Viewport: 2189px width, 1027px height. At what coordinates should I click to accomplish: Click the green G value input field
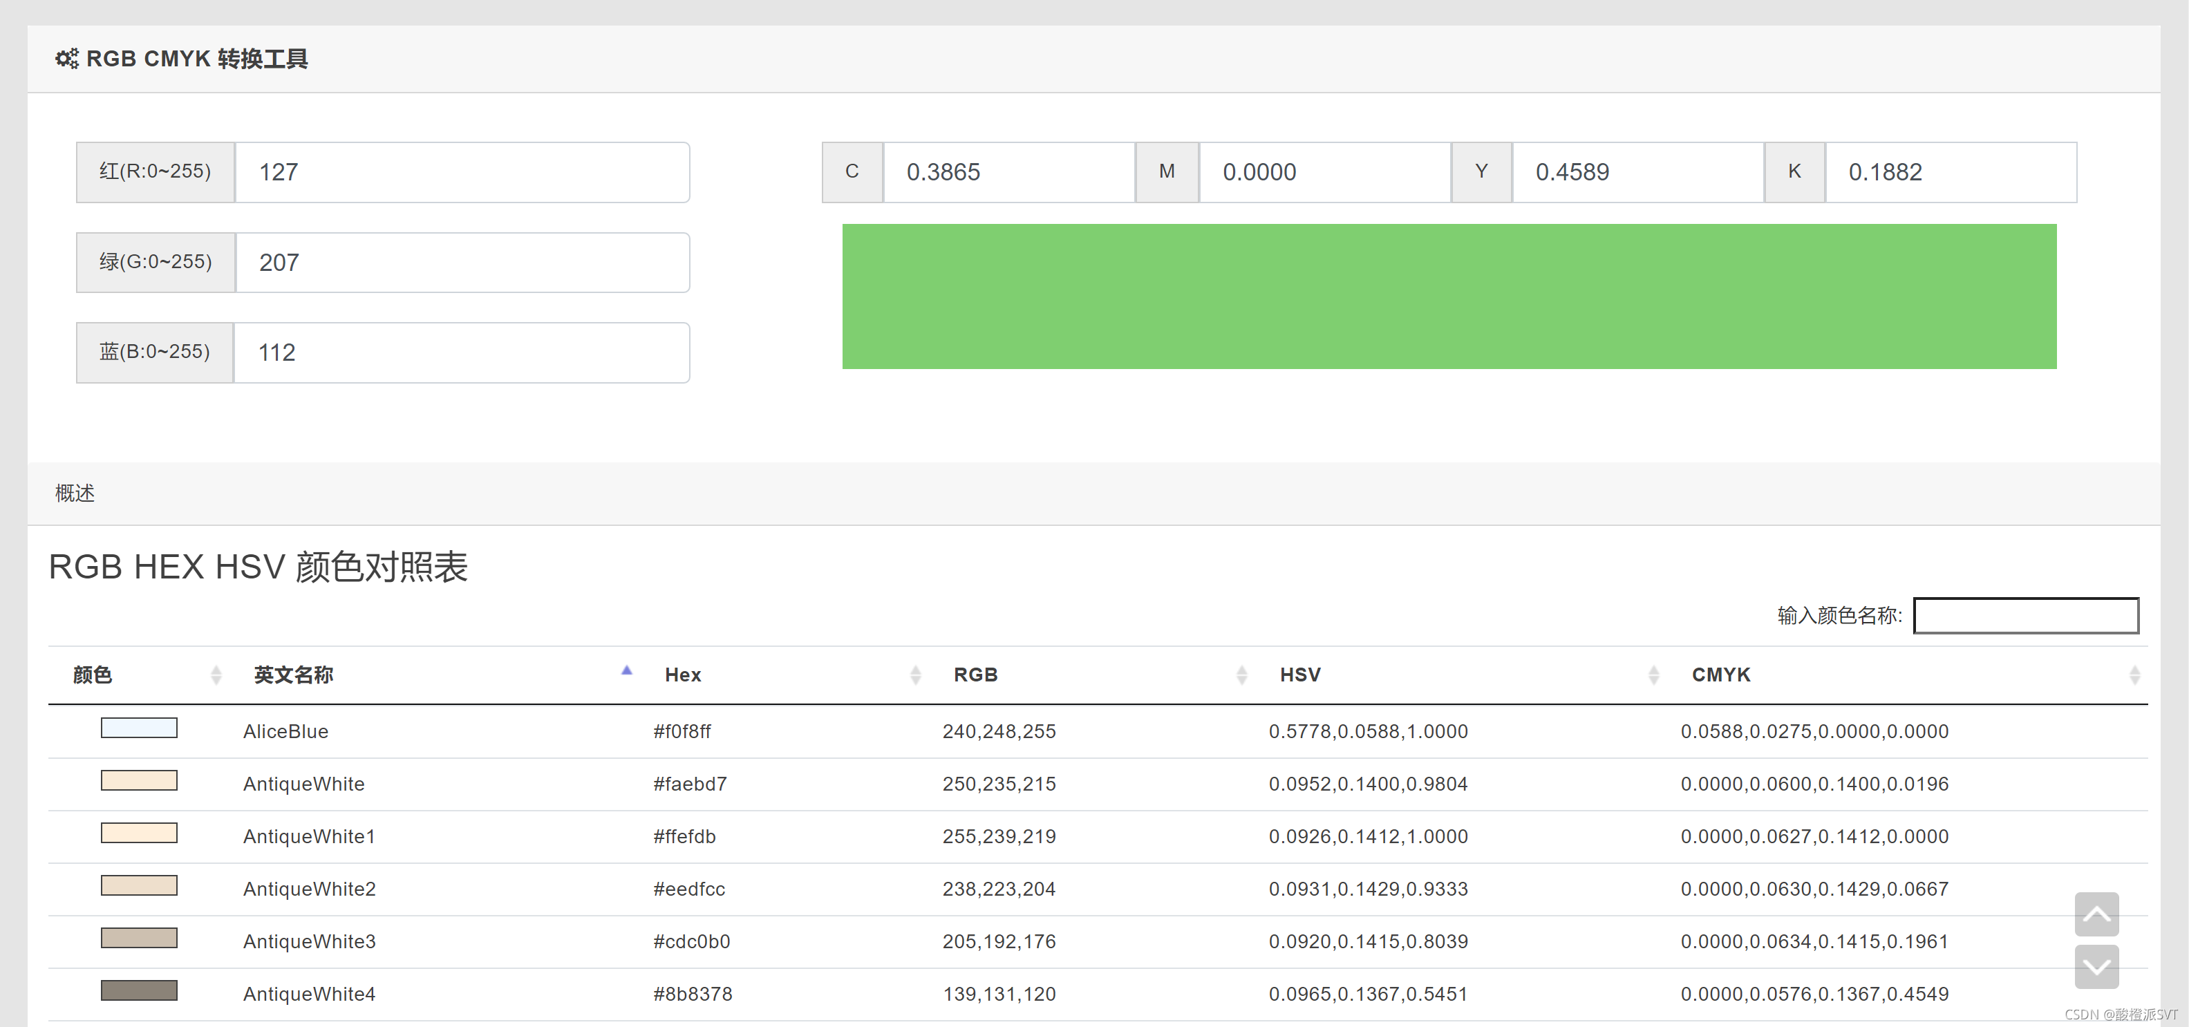click(462, 263)
